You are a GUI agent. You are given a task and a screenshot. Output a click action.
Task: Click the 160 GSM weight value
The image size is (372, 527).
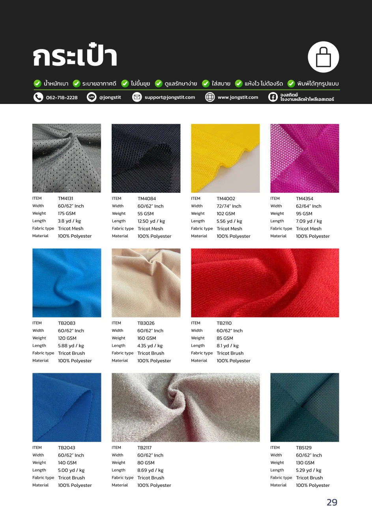pos(146,338)
